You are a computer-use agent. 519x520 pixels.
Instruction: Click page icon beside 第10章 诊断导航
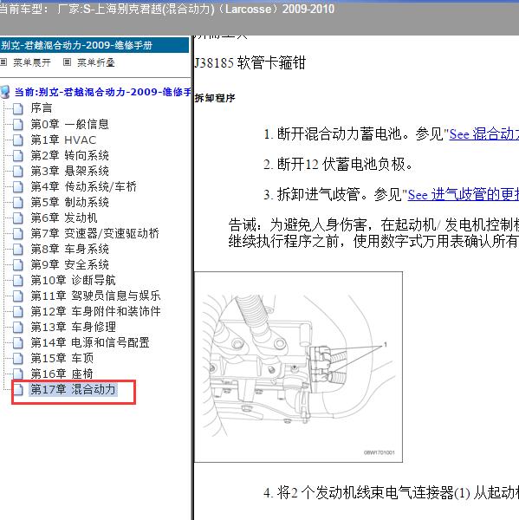(18, 280)
